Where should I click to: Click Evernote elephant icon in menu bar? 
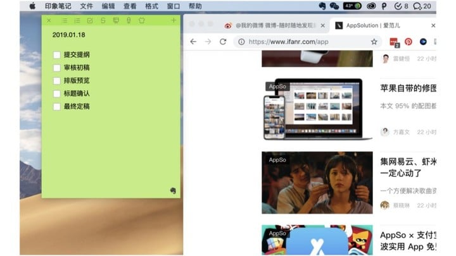tap(322, 6)
